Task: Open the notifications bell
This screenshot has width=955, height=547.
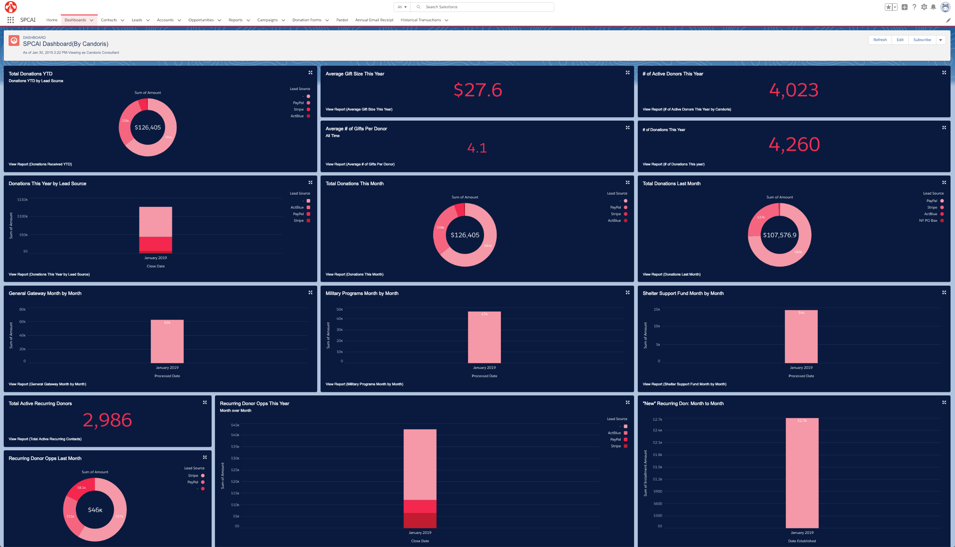Action: click(x=933, y=7)
